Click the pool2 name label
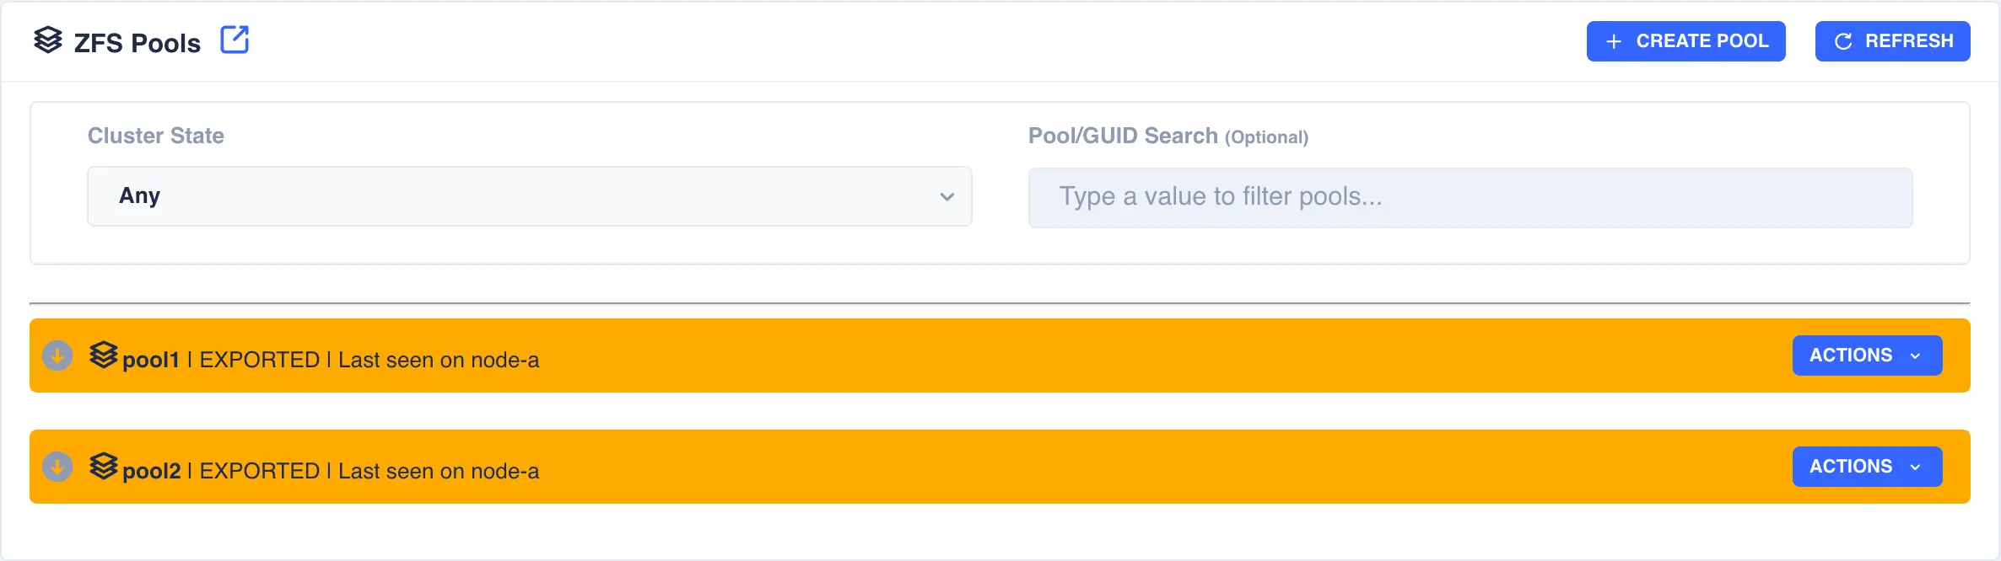Viewport: 2001px width, 561px height. point(152,472)
